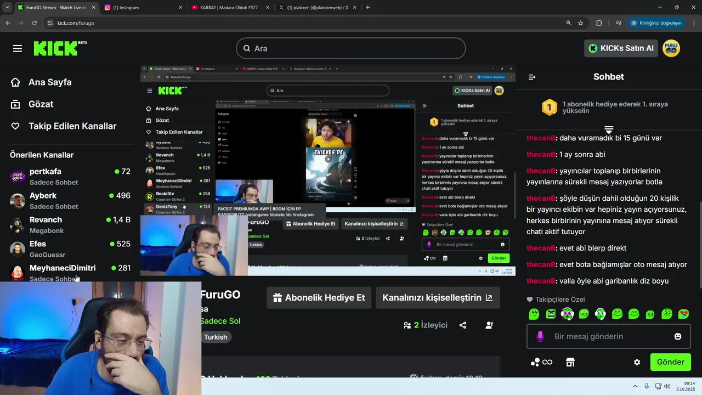Send the message with Gönder

[670, 362]
